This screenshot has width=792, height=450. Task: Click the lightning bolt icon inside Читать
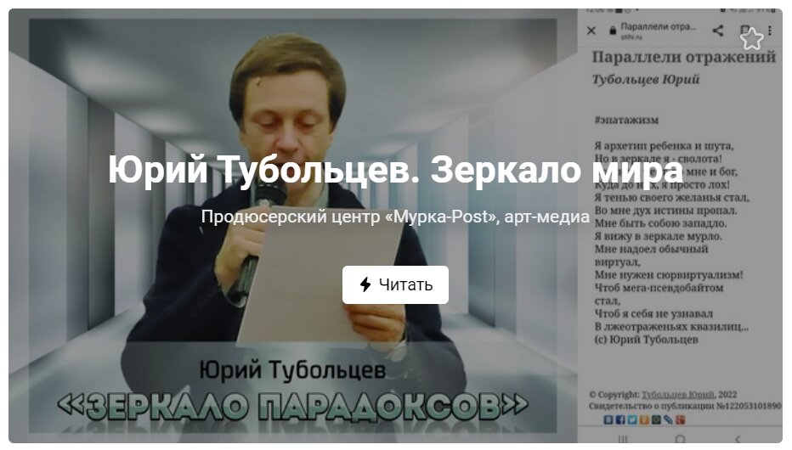[x=365, y=284]
